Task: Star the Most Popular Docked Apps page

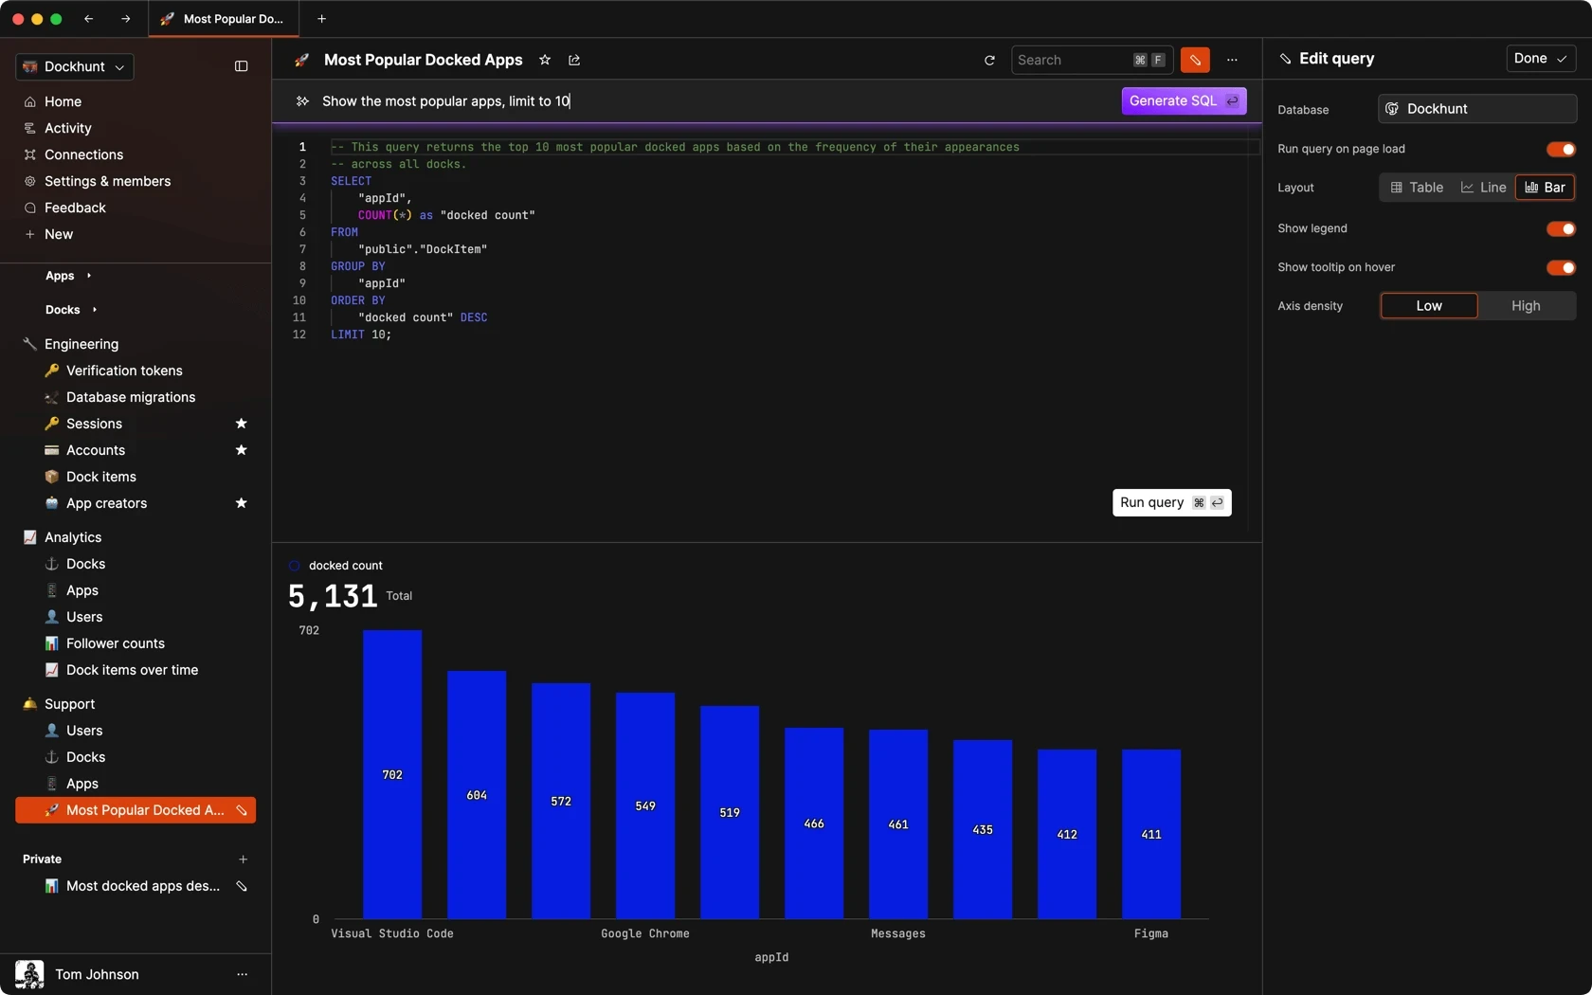Action: point(545,60)
